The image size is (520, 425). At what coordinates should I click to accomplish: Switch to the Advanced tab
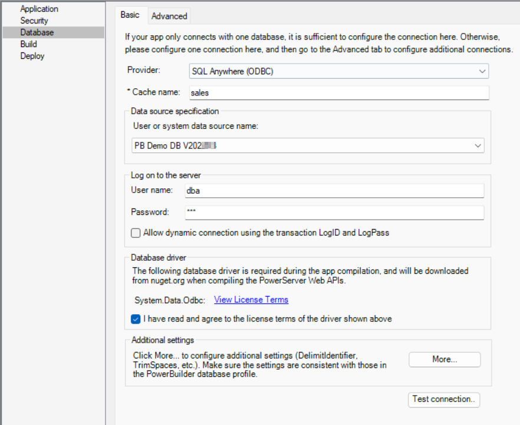[169, 16]
